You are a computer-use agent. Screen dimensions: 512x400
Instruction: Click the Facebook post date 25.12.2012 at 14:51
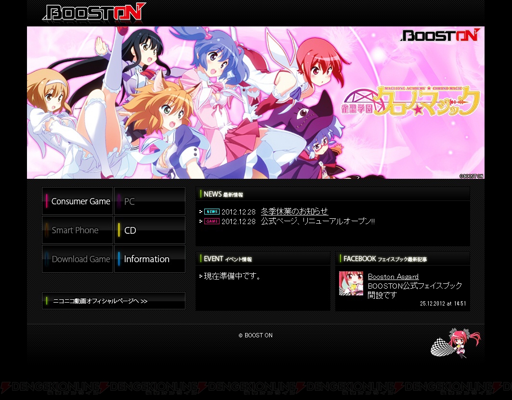(443, 304)
